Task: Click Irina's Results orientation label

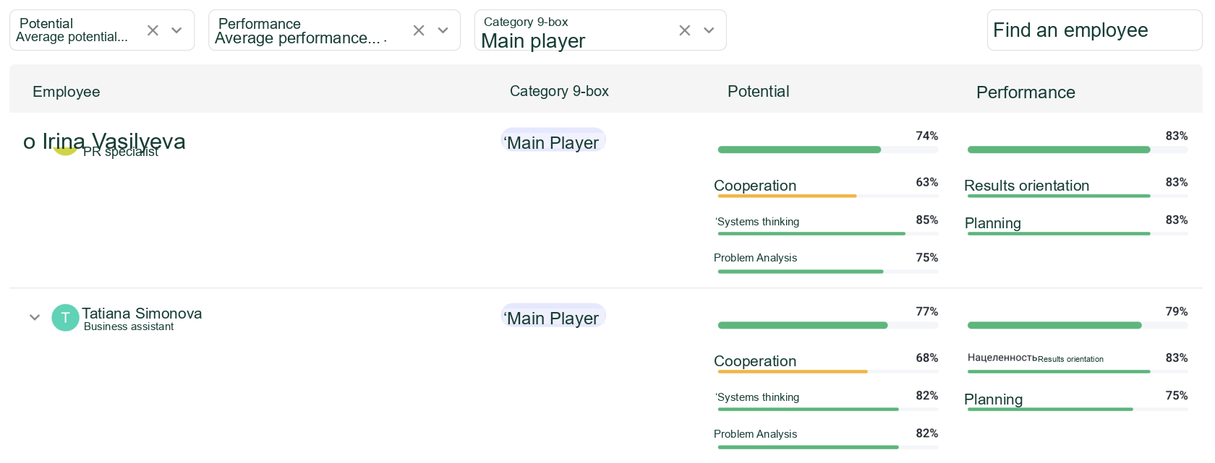Action: coord(1027,186)
